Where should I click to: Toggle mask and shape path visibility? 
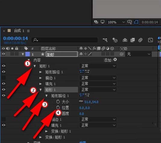[136, 22]
